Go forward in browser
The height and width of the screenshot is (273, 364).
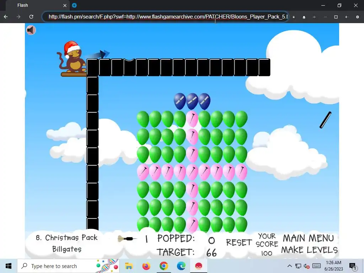pos(18,17)
